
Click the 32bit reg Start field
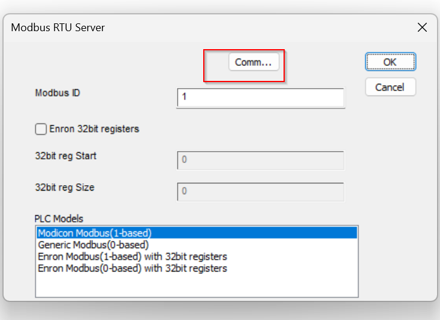[x=261, y=161]
